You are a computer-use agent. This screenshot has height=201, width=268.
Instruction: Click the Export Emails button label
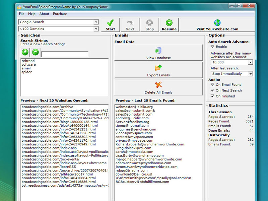[x=158, y=75]
